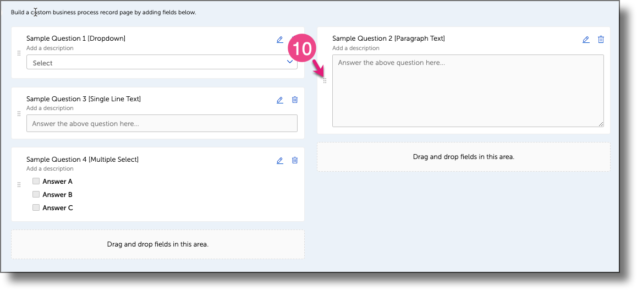Click 'Add a description' under Sample Question 1
637x290 pixels.
(x=50, y=48)
